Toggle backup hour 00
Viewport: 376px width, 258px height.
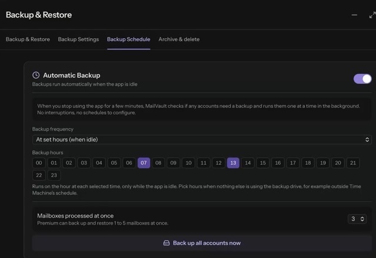pos(39,163)
